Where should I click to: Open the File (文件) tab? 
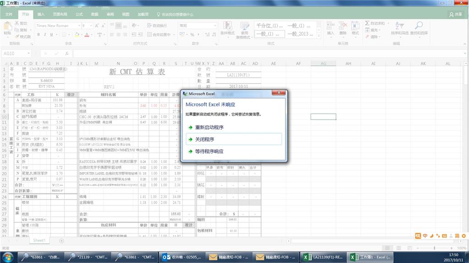pyautogui.click(x=9, y=14)
